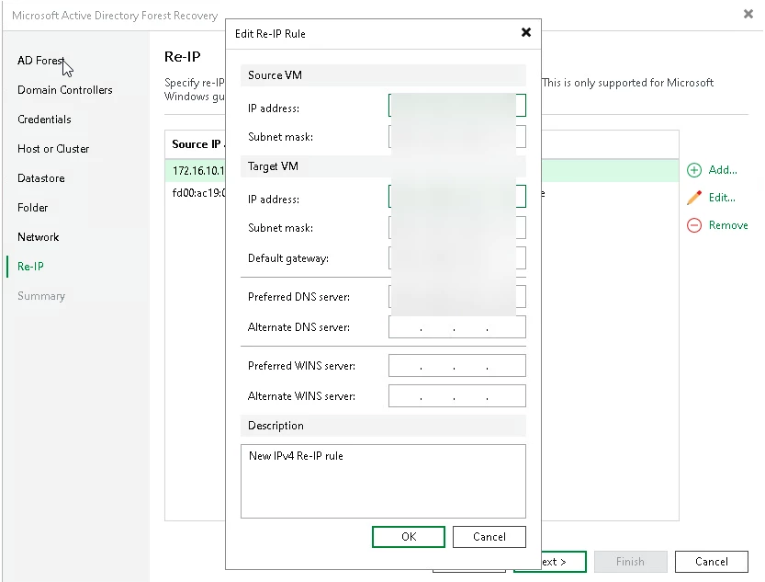Click the Alternate WINS server field

pyautogui.click(x=457, y=395)
